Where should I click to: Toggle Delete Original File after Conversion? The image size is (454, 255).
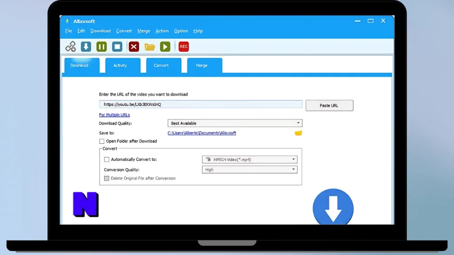[106, 178]
